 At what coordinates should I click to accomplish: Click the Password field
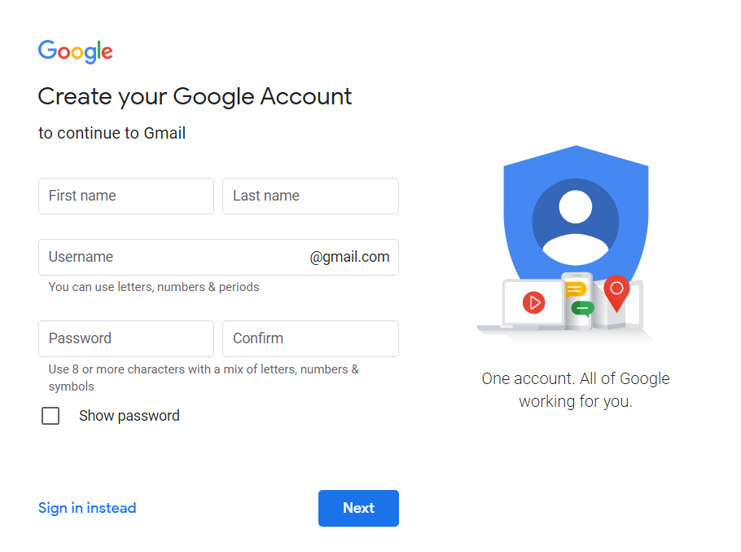125,338
